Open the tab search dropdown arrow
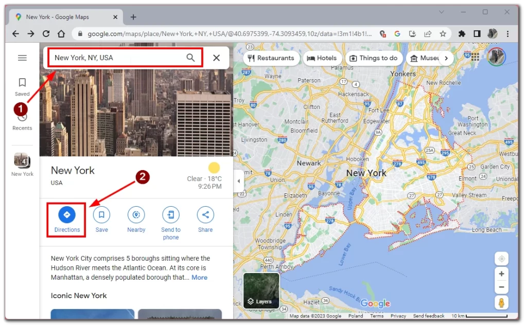The image size is (527, 328). coord(441,12)
